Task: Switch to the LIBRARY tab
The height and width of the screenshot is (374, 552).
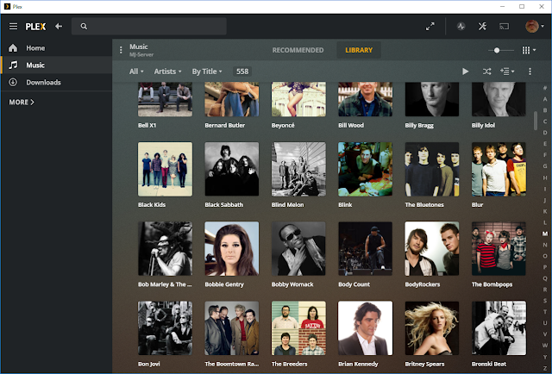Action: point(359,50)
